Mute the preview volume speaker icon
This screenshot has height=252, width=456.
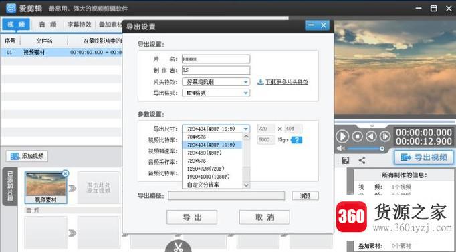coord(340,149)
